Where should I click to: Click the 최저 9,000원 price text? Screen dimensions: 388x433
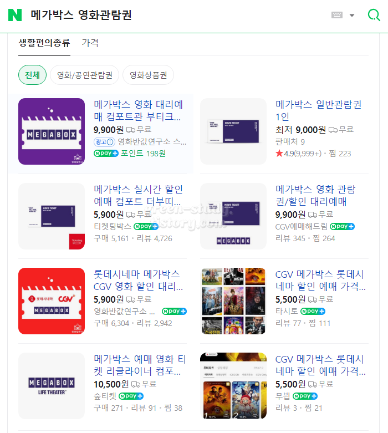coord(301,130)
